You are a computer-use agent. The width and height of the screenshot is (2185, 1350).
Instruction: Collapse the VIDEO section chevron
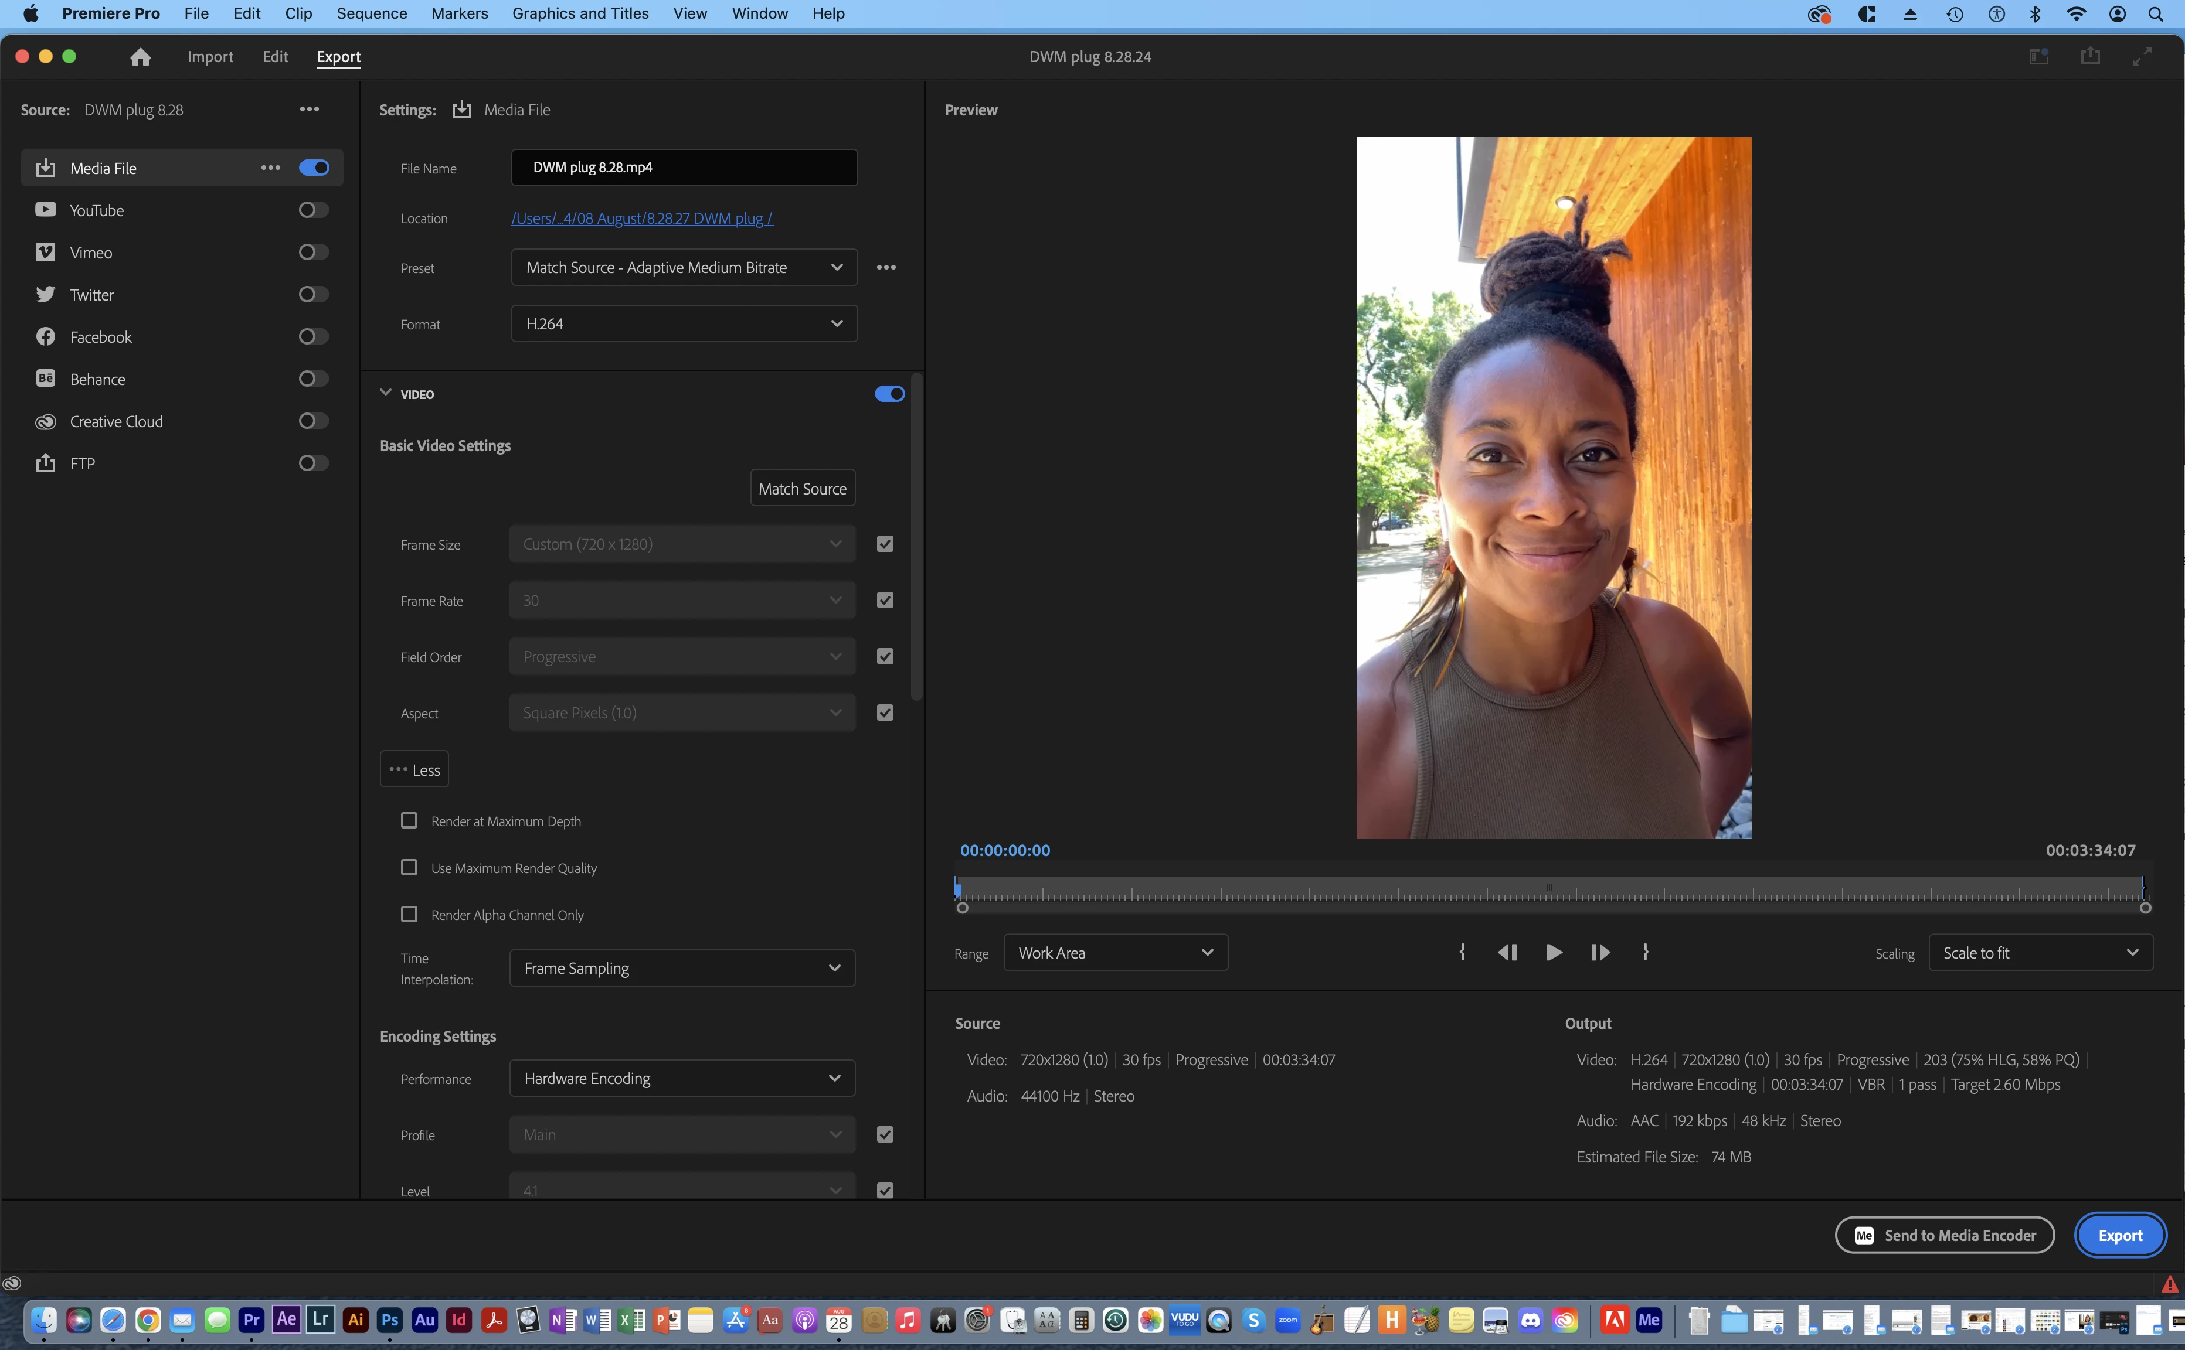[386, 393]
